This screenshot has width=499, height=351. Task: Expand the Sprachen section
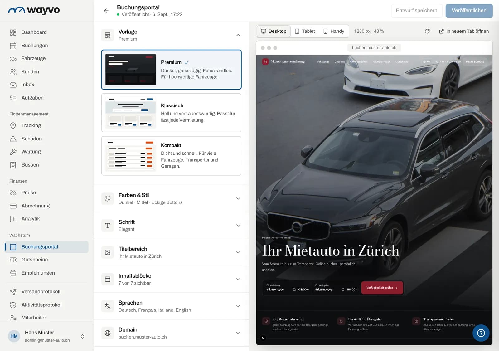tap(171, 306)
